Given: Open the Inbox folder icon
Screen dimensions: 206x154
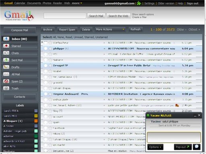Looking at the screenshot, I should click(x=6, y=39).
